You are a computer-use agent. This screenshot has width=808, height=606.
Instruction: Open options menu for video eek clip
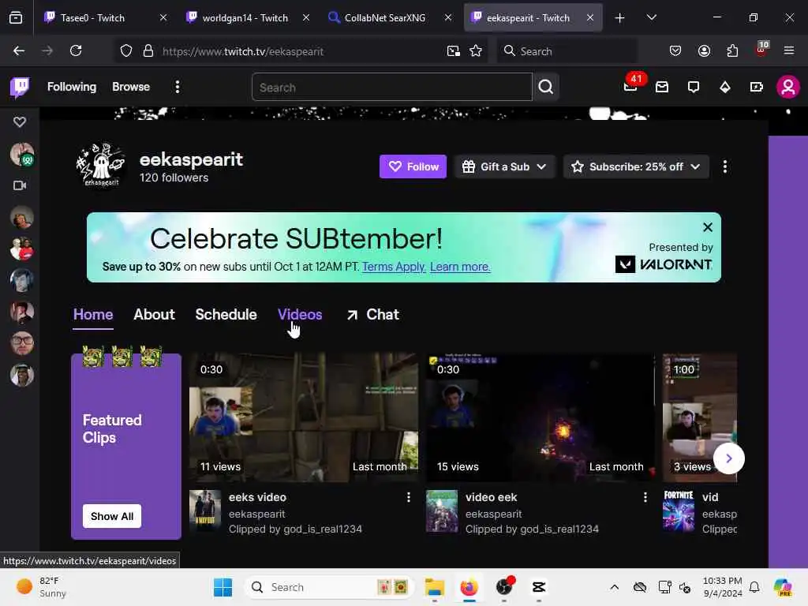(645, 497)
